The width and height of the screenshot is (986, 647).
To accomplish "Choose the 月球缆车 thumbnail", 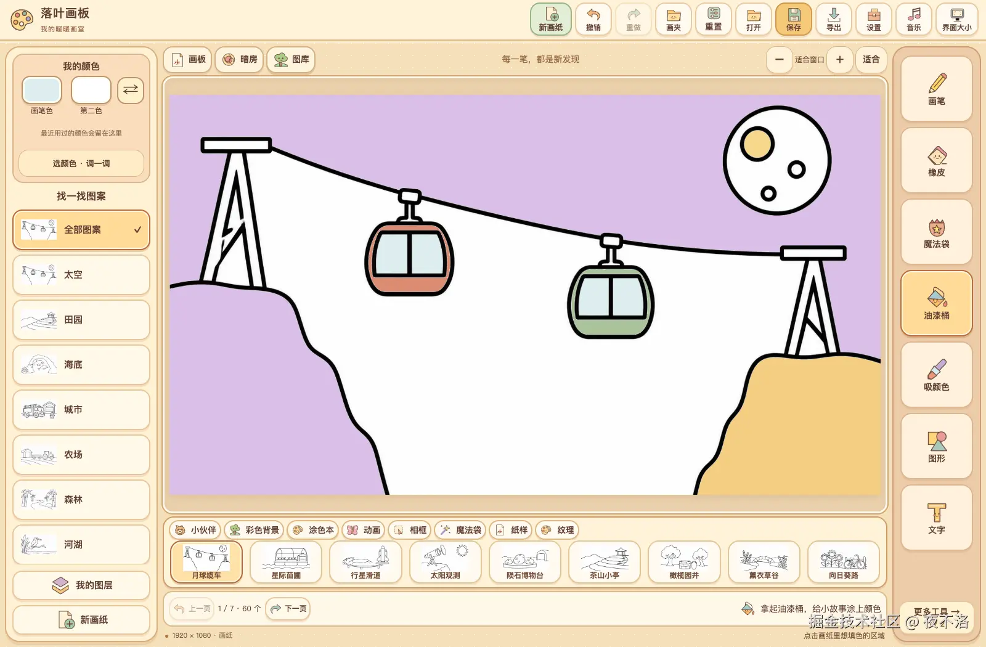I will pos(206,562).
